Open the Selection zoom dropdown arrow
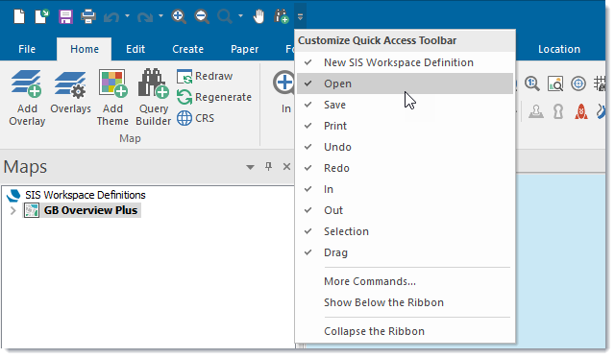Image resolution: width=615 pixels, height=358 pixels. tap(240, 16)
